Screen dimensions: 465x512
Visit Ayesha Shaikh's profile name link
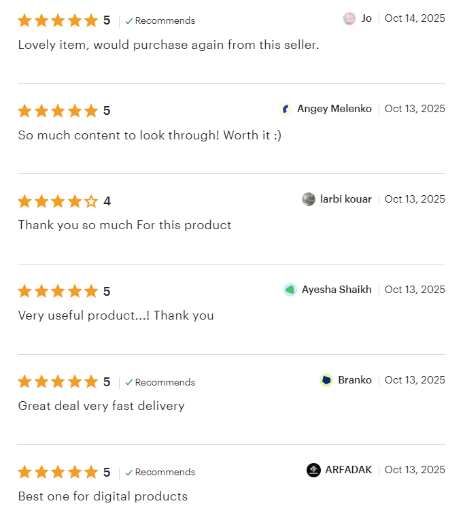337,290
